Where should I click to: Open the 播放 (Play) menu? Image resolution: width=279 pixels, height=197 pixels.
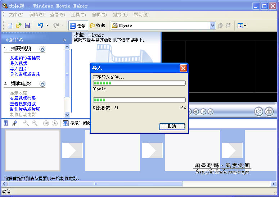[x=120, y=15]
